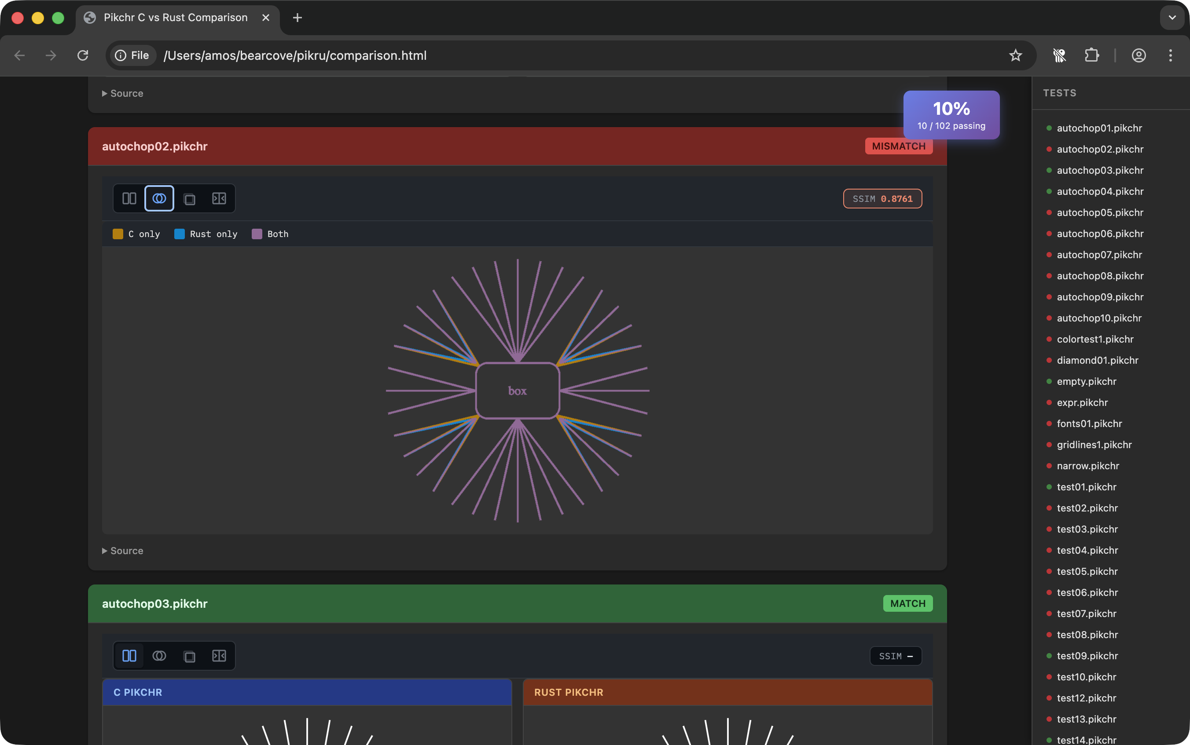The width and height of the screenshot is (1190, 745).
Task: Expand the Source section above autochop02
Action: (122, 93)
